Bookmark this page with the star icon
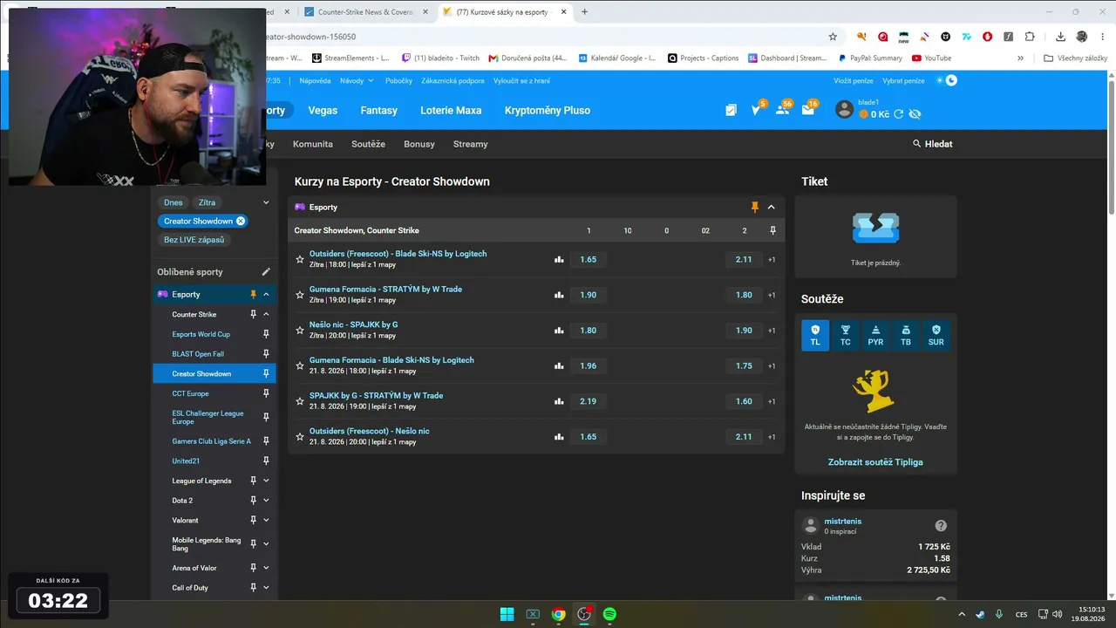The image size is (1116, 628). coord(833,37)
